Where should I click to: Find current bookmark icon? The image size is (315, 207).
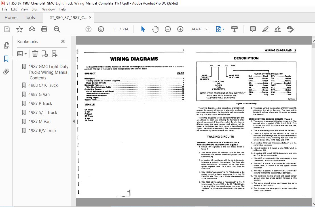pos(54,54)
